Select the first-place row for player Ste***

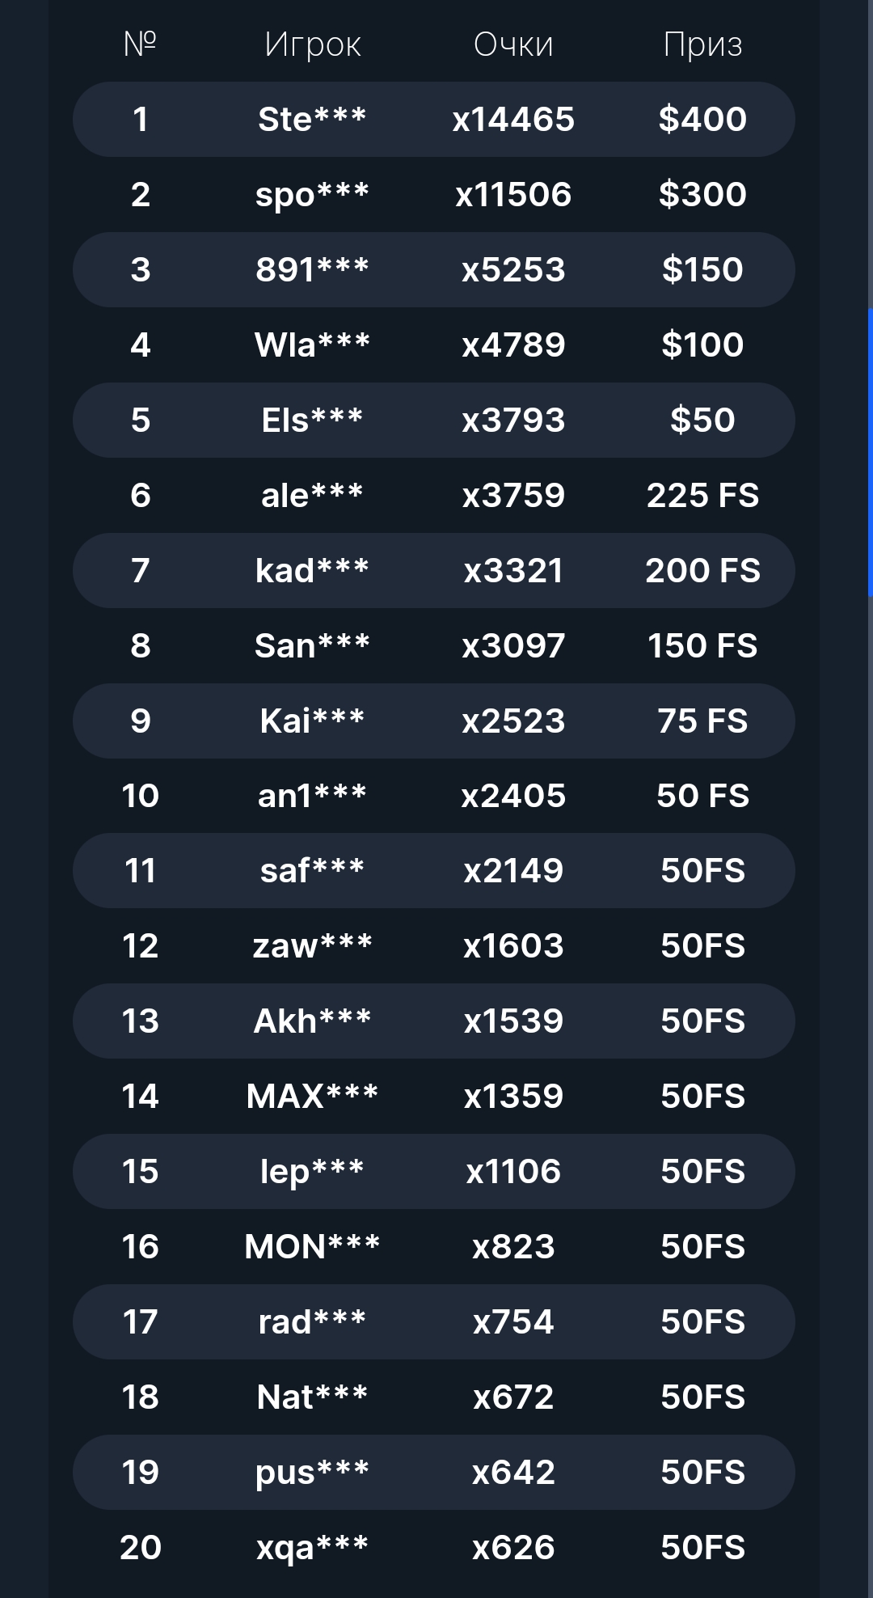[x=433, y=119]
